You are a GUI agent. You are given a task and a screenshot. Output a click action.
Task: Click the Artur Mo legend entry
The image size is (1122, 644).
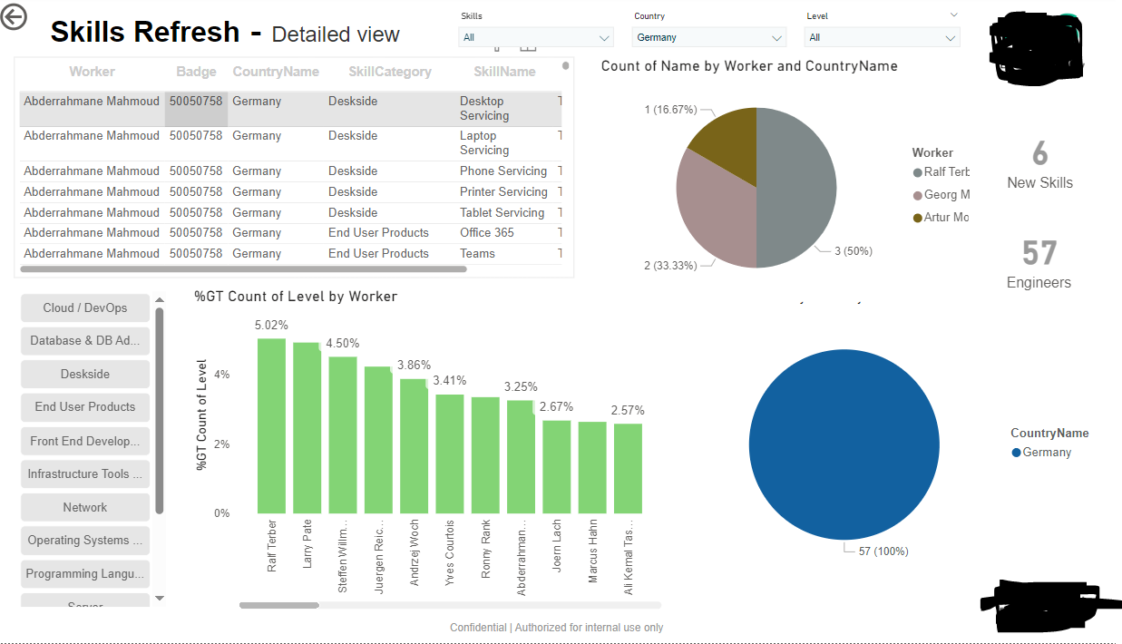(x=942, y=217)
